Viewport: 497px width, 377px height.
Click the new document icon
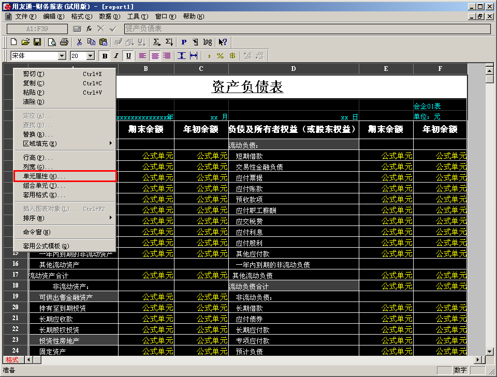pyautogui.click(x=13, y=42)
